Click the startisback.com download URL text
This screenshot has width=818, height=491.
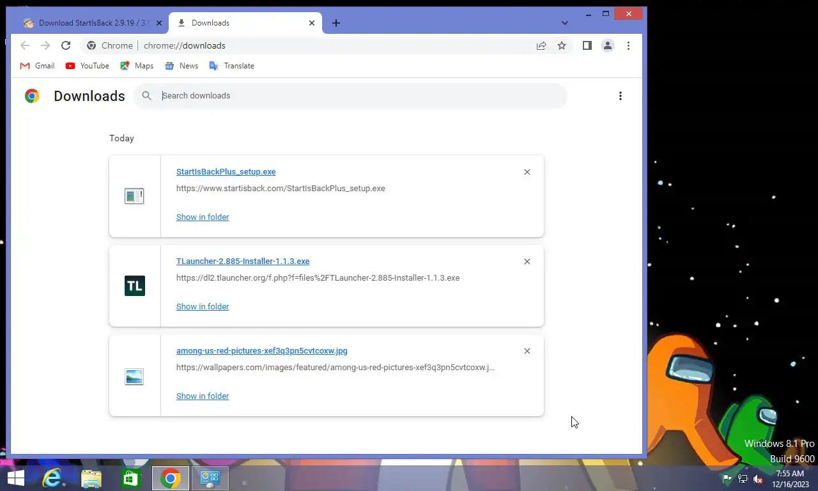281,189
